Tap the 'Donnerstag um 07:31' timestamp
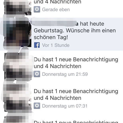This screenshot has width=123, height=123. 65,106
